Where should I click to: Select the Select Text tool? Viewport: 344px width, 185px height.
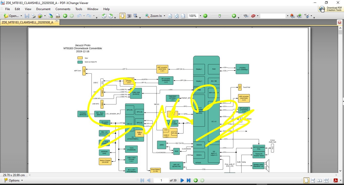[136, 16]
